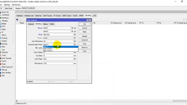This screenshot has width=187, height=105.
Task: Open Queues in the sidebar
Action: [x=4, y=44]
